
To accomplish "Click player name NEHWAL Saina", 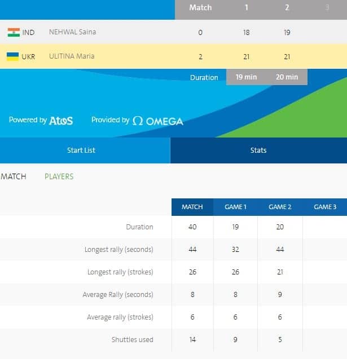I will 72,32.
